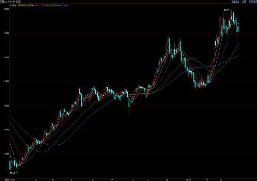Click the 16000 price axis label

point(6,57)
